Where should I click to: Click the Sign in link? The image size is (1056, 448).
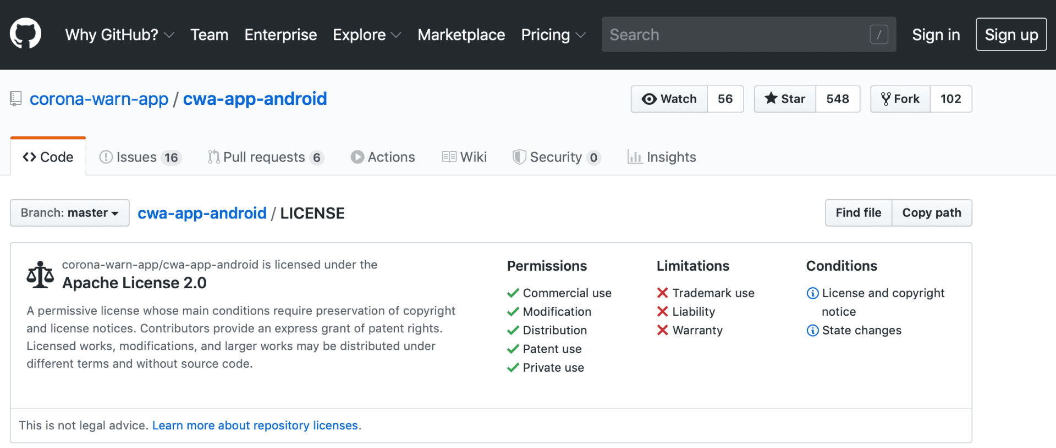point(936,35)
